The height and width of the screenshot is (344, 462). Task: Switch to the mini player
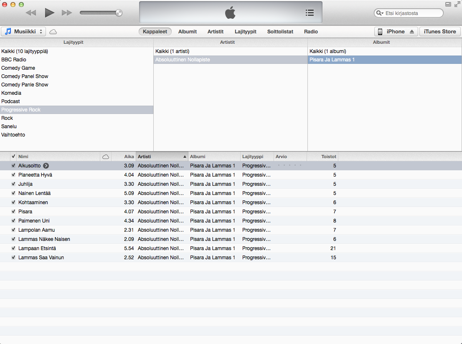pyautogui.click(x=448, y=4)
